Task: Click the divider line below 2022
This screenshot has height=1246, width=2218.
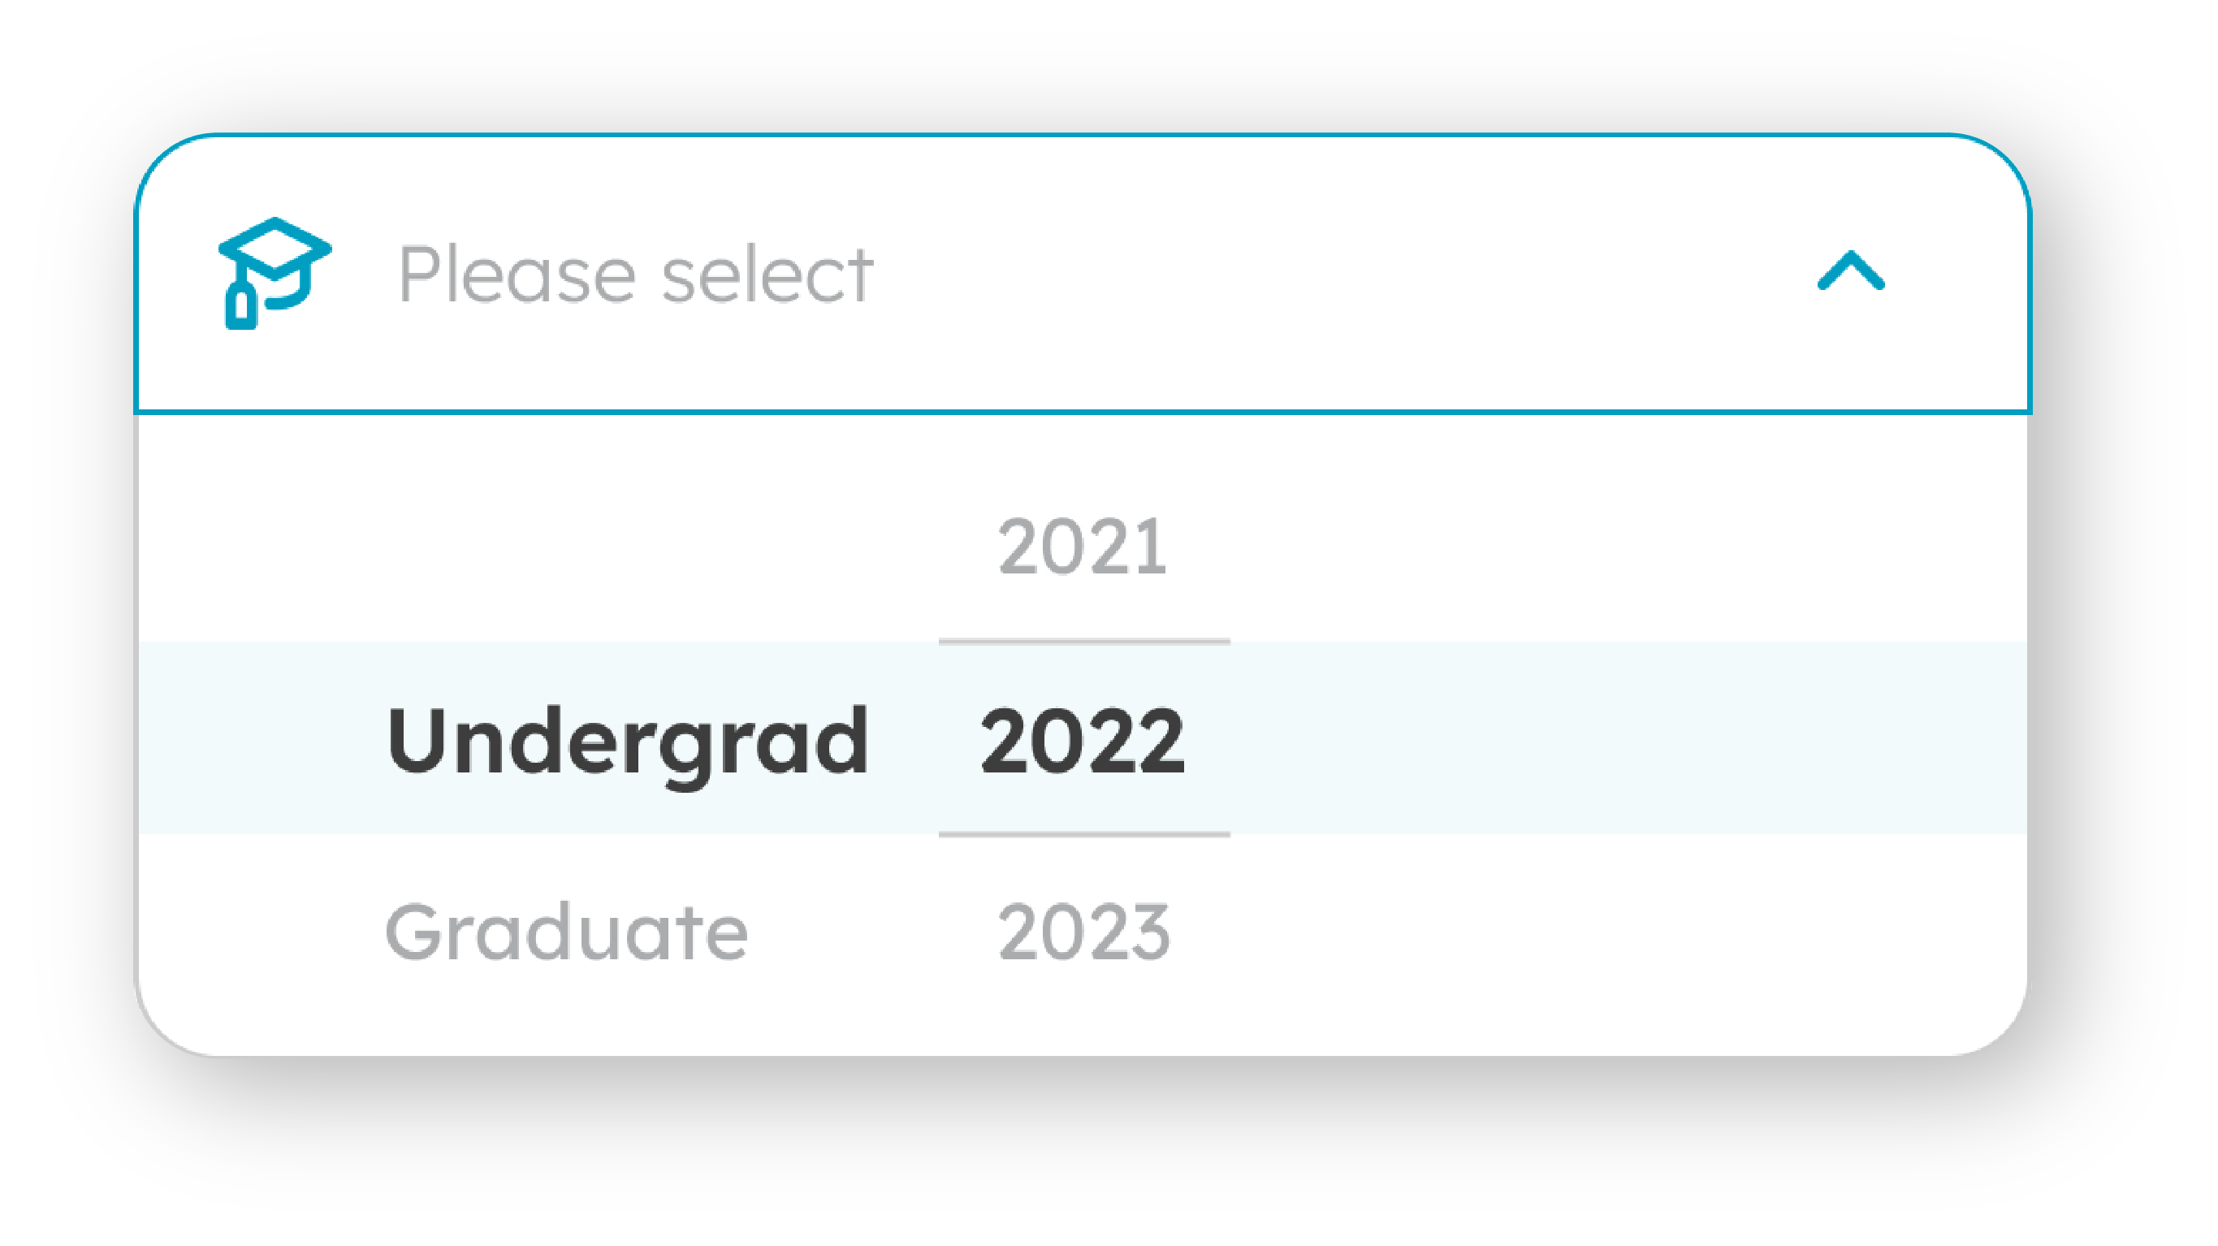Action: click(1083, 833)
